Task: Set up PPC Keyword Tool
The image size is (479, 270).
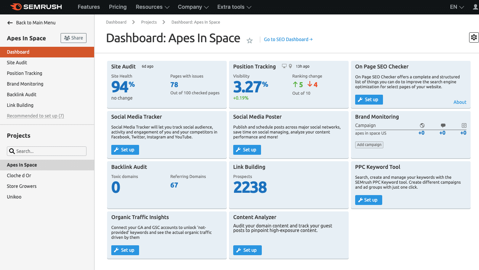Action: click(x=368, y=200)
